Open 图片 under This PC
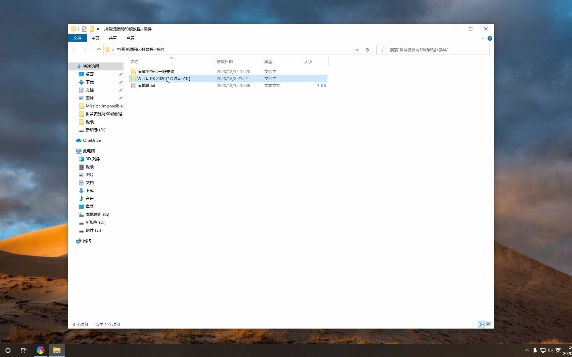Image resolution: width=572 pixels, height=357 pixels. 89,175
